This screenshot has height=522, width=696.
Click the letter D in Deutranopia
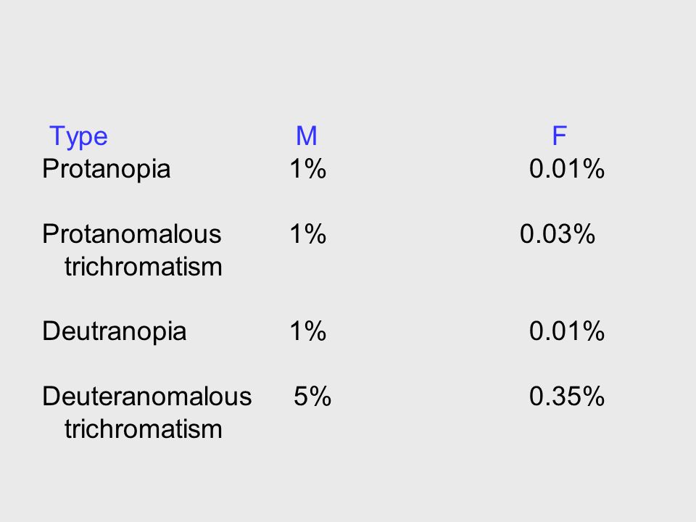[x=51, y=331]
